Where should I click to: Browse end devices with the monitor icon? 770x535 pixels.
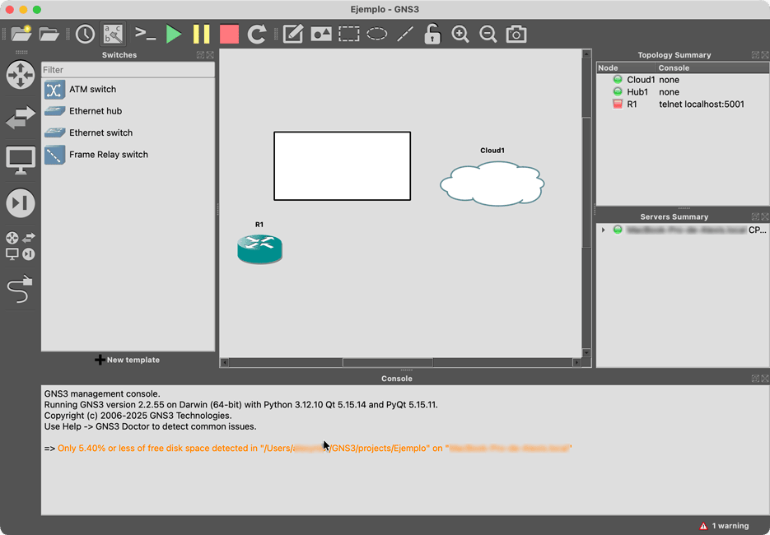[x=20, y=160]
